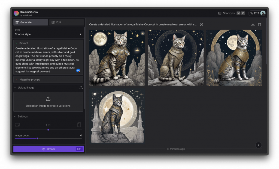Download the generated images

[x=253, y=24]
